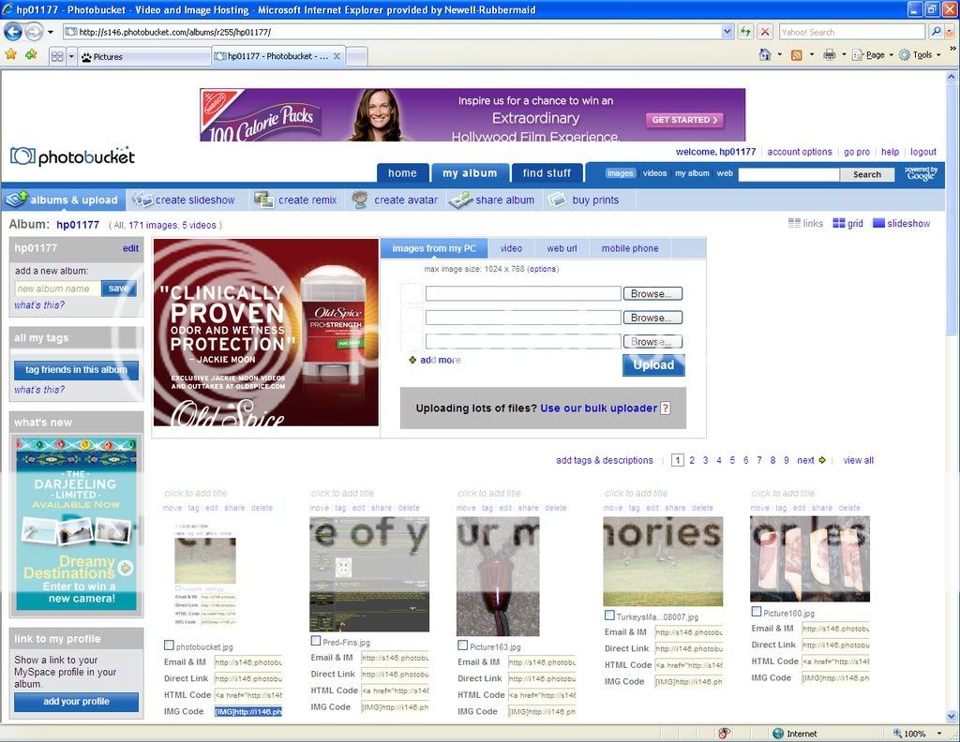Click the first Browse... button
Image resolution: width=960 pixels, height=742 pixels.
652,293
